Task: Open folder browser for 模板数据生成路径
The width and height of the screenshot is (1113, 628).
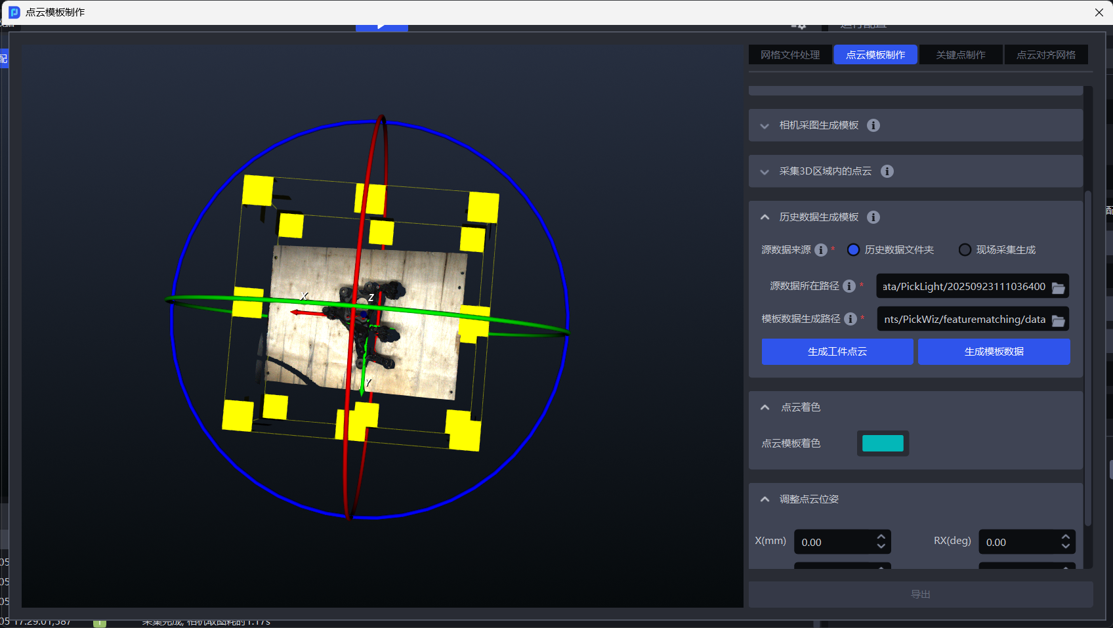Action: click(1058, 320)
